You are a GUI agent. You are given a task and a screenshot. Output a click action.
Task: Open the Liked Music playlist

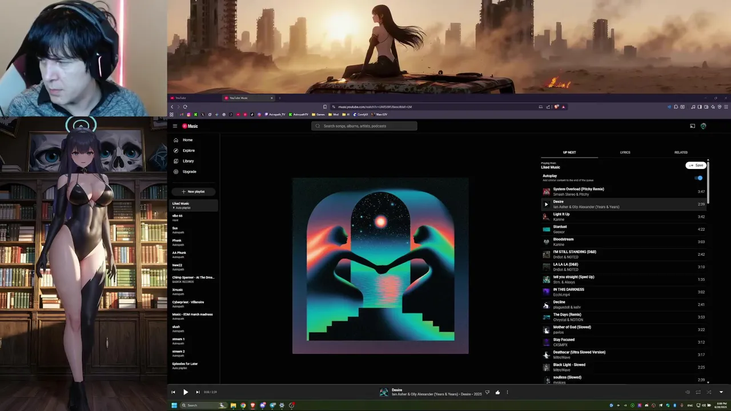pos(194,205)
